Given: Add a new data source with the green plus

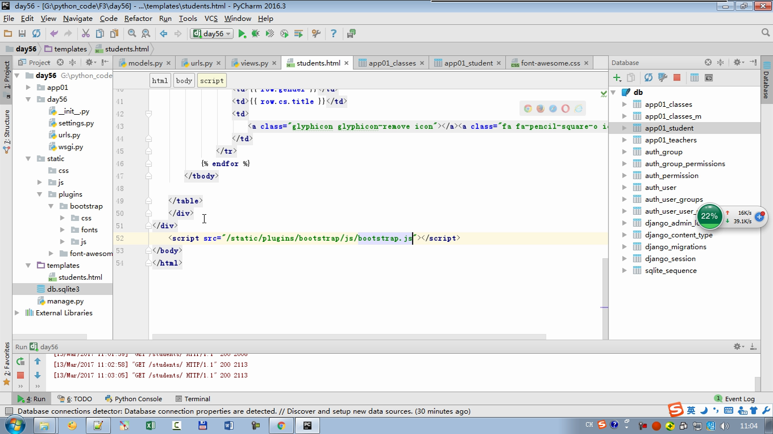Looking at the screenshot, I should [x=616, y=77].
